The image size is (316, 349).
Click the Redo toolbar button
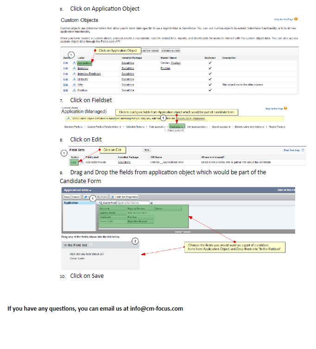tap(102, 197)
